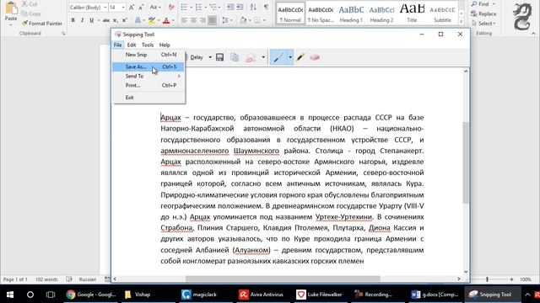The width and height of the screenshot is (540, 303).
Task: Click the Superscript icon in Word ribbon
Action: point(125,20)
